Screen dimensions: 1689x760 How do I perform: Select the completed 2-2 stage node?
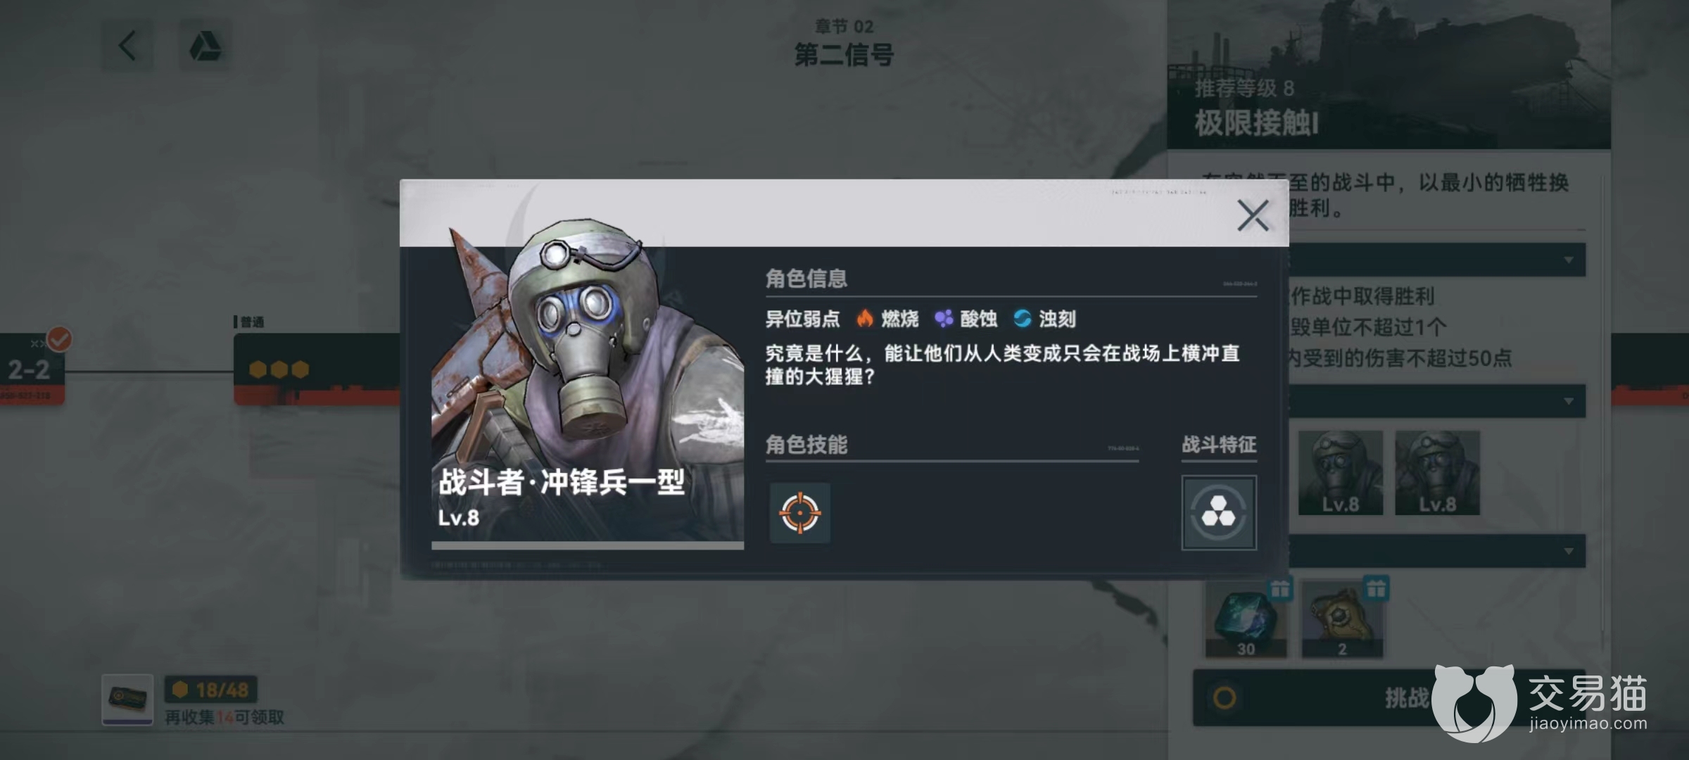pos(32,369)
